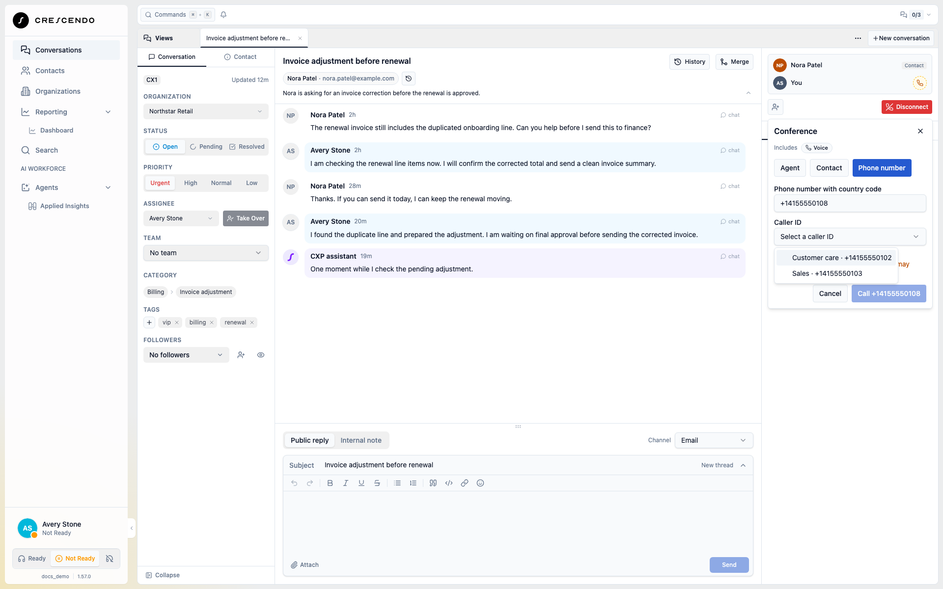Screen dimensions: 943x589
Task: Open the No team dropdown
Action: (206, 253)
